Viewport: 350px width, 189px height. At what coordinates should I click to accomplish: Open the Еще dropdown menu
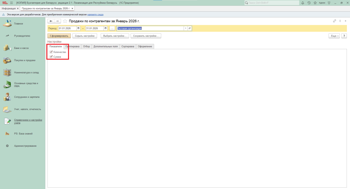click(333, 36)
